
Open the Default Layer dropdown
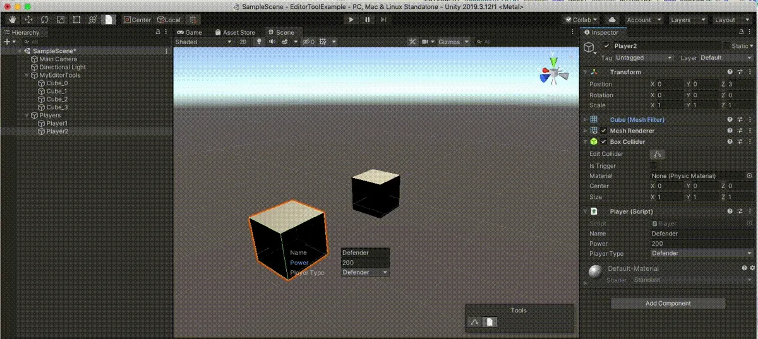(727, 57)
